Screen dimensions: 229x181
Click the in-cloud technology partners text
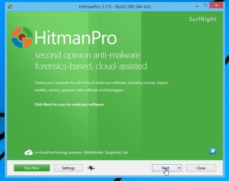point(81,152)
